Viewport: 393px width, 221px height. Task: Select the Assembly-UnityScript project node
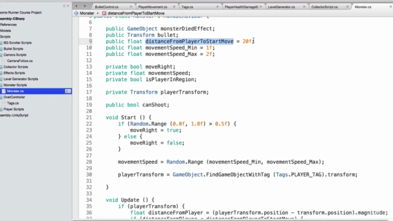pyautogui.click(x=14, y=115)
